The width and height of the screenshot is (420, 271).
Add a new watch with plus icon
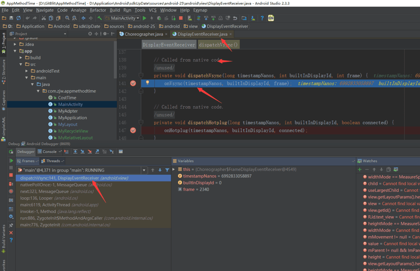point(360,169)
